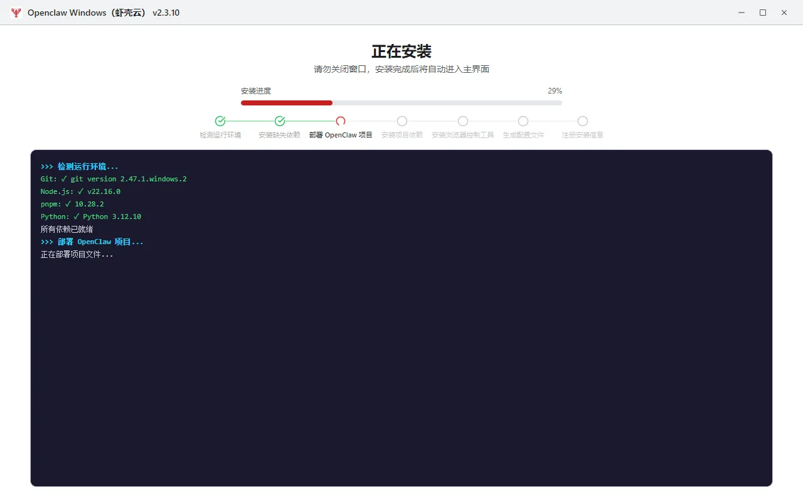Click the 正在部署项目文件... log line

[x=77, y=255]
